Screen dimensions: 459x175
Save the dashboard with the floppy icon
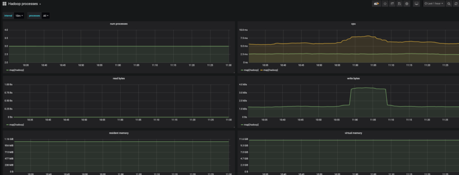[399, 4]
